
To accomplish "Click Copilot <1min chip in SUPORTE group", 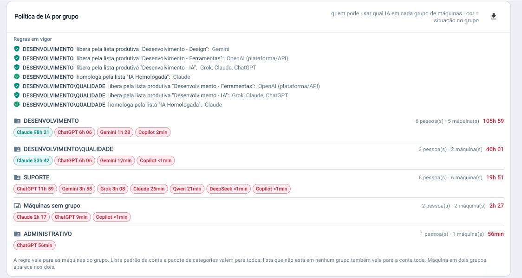I will point(271,189).
